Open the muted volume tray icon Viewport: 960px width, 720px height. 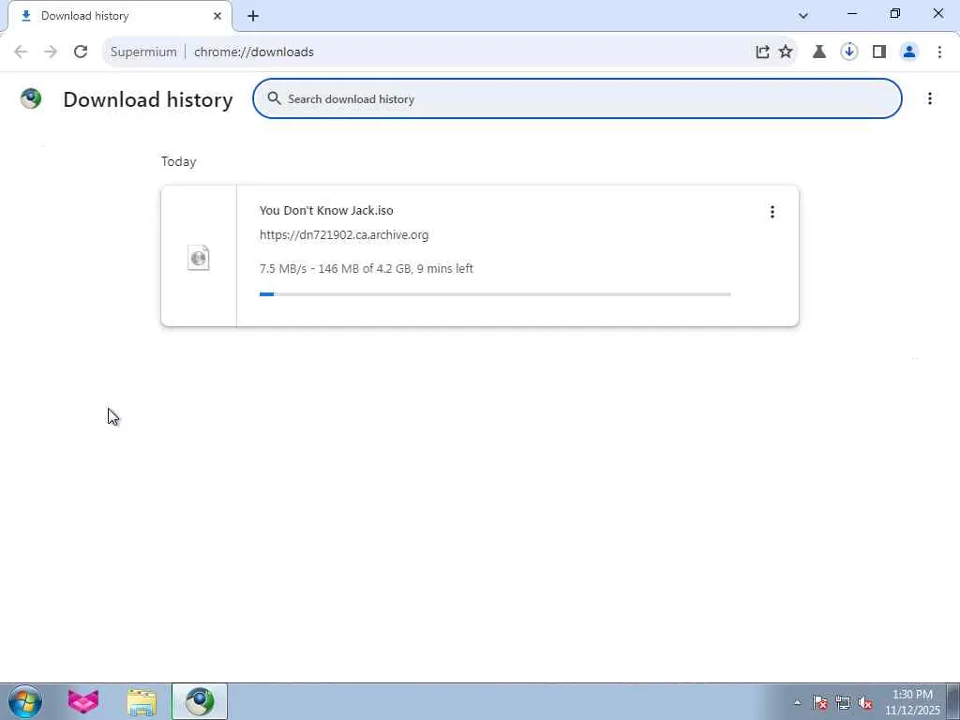pyautogui.click(x=865, y=703)
